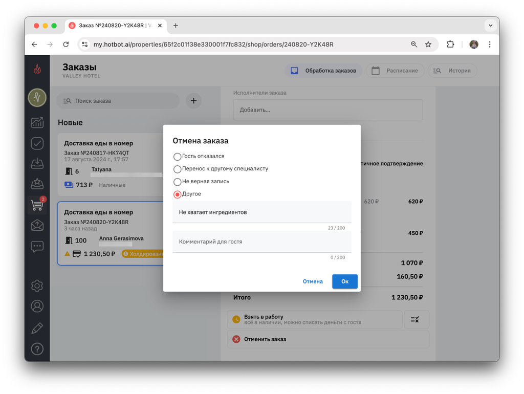524x394 pixels.
Task: Select the 'Не верная запись' radio option
Action: [x=177, y=182]
